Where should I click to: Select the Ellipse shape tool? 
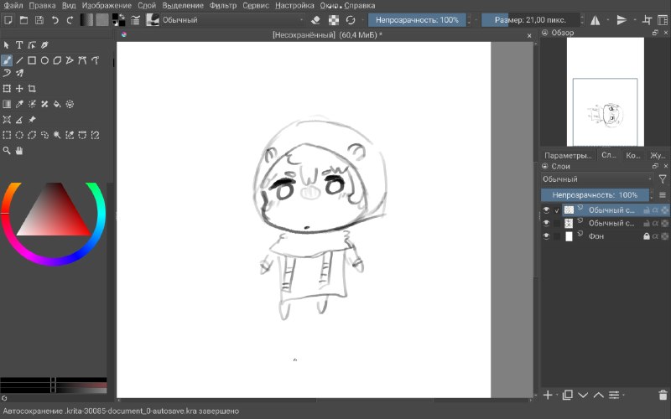click(44, 60)
